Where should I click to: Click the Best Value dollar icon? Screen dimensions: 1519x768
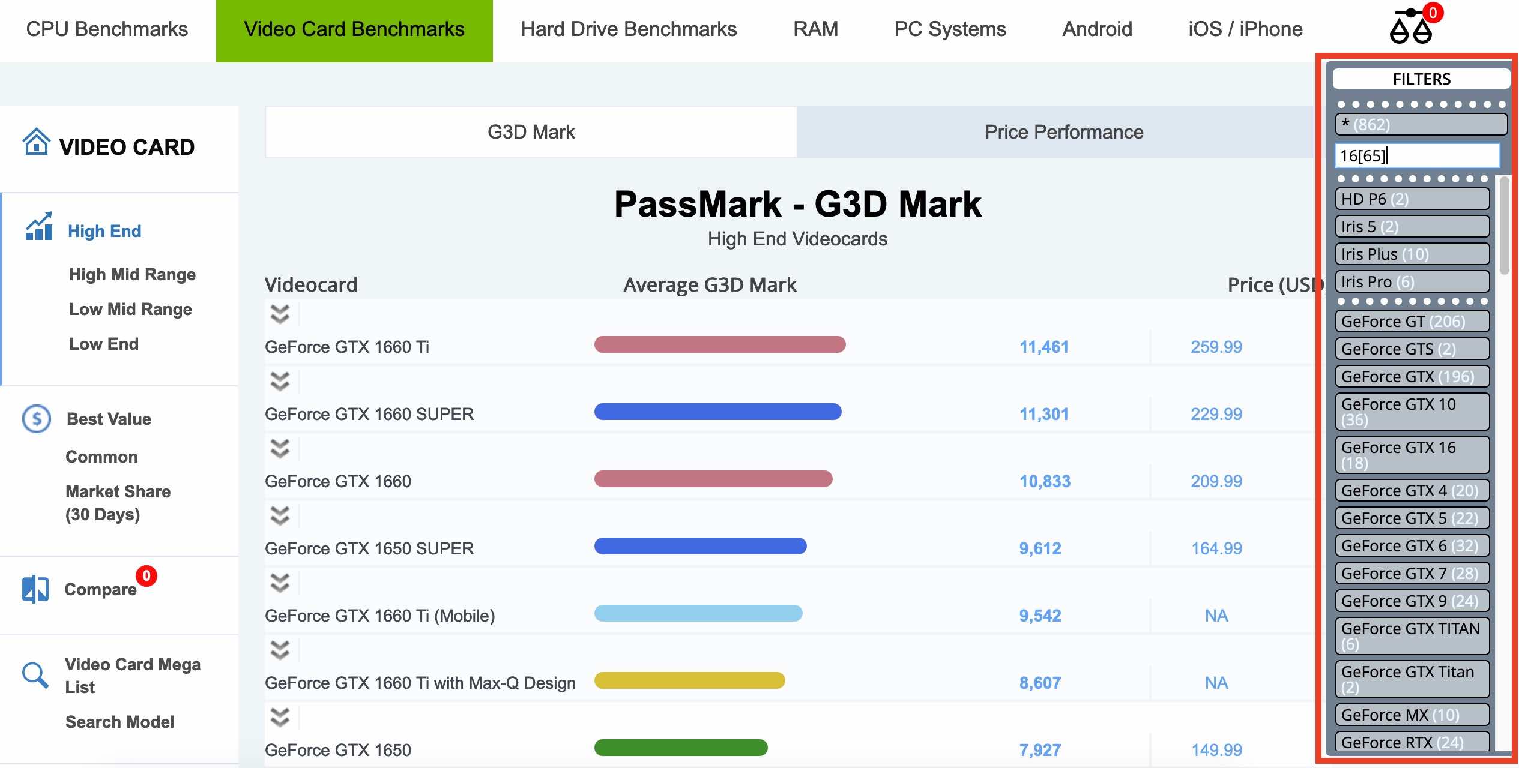coord(37,418)
